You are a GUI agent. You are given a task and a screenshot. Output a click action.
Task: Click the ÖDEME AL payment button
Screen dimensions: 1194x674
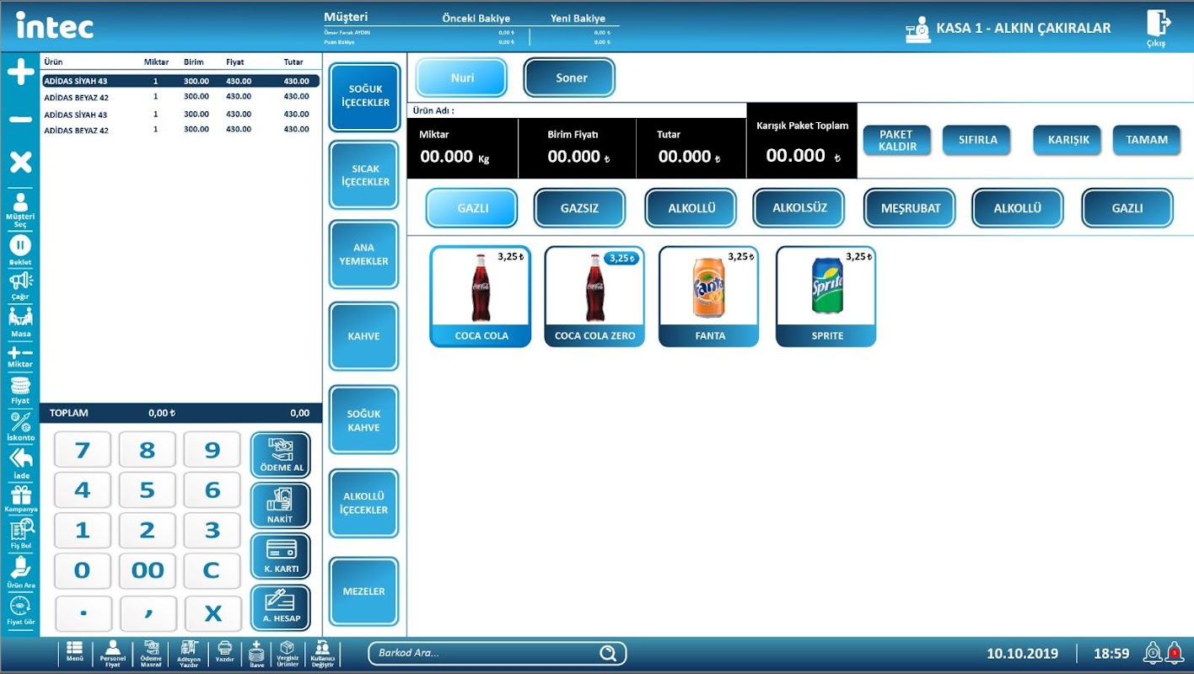(x=281, y=455)
